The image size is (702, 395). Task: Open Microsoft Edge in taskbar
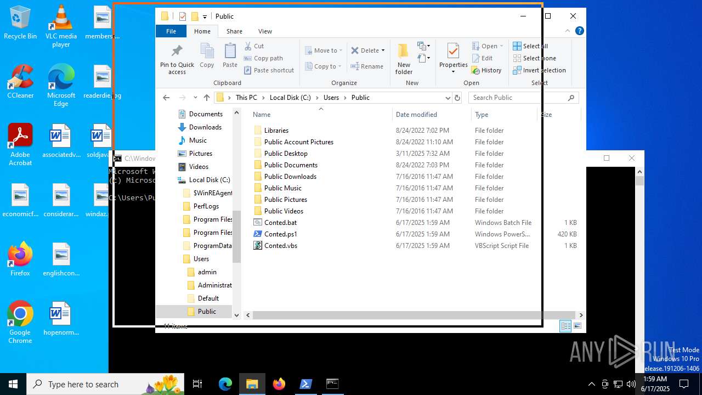(x=225, y=384)
